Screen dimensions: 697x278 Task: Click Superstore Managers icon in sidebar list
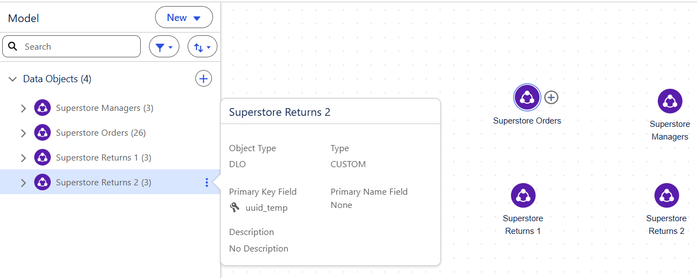tap(42, 108)
